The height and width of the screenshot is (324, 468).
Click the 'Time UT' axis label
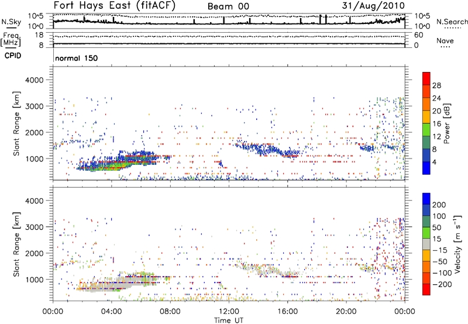click(229, 320)
